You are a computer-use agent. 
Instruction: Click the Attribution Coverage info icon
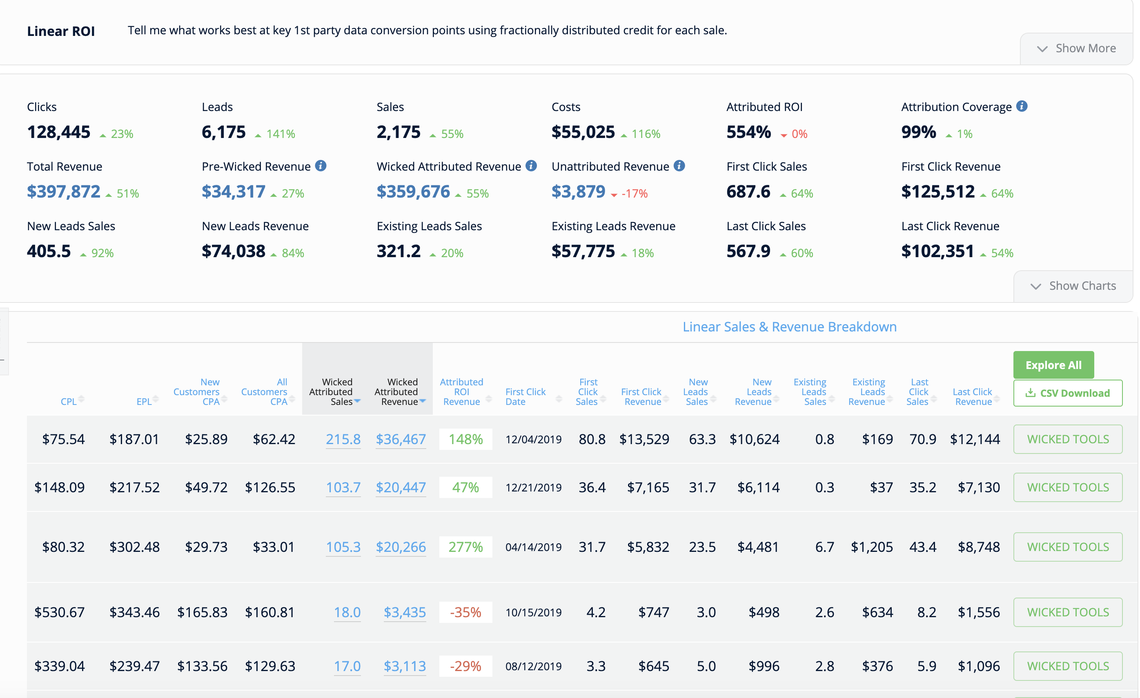point(1022,107)
